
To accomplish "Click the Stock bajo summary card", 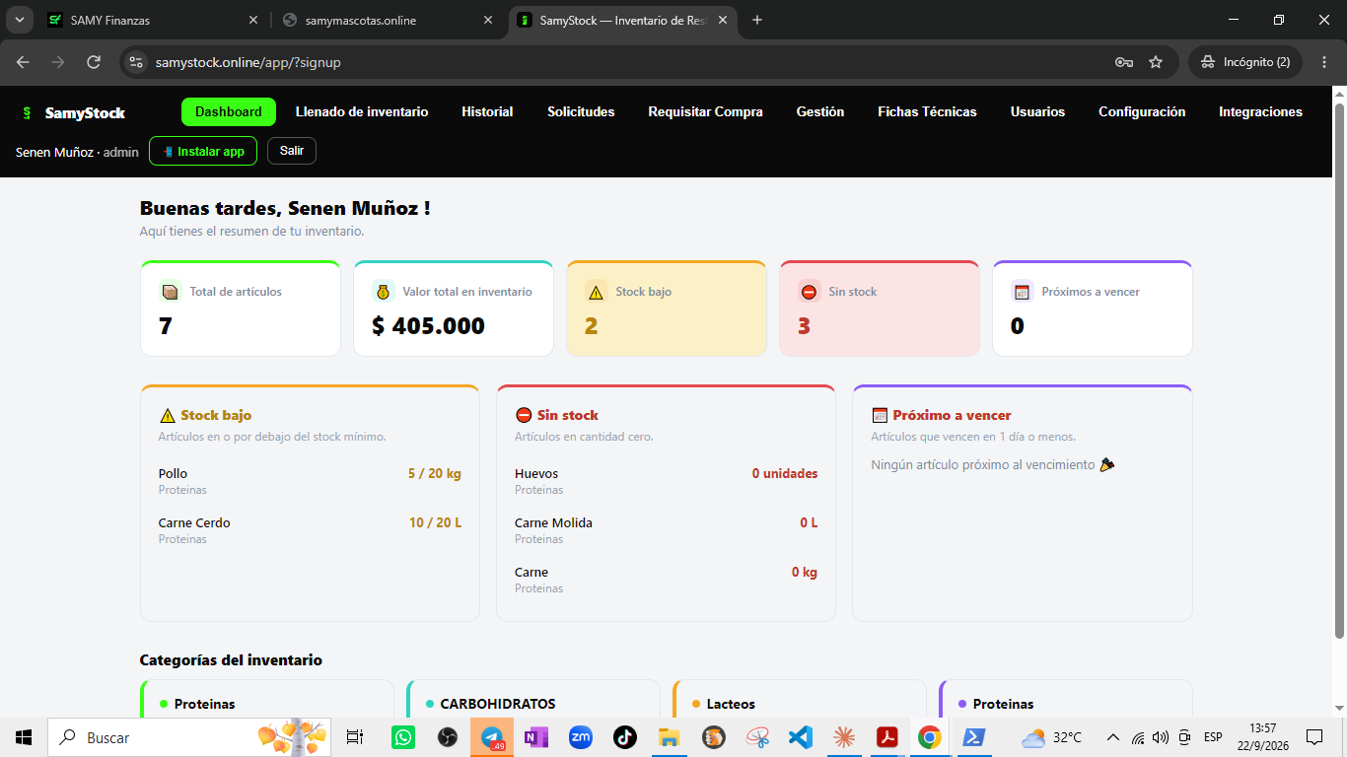I will tap(667, 309).
